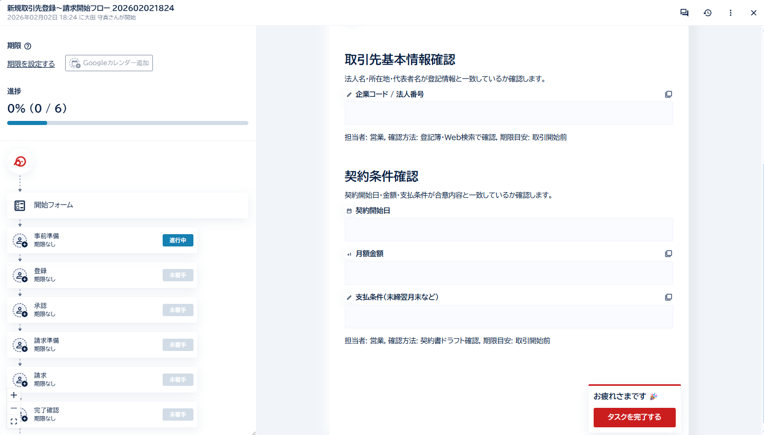
Task: Select the 登録 step
Action: coord(102,275)
